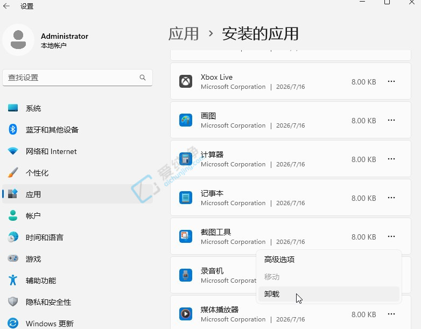The height and width of the screenshot is (329, 421).
Task: Open more options for 画图
Action: pos(391,120)
